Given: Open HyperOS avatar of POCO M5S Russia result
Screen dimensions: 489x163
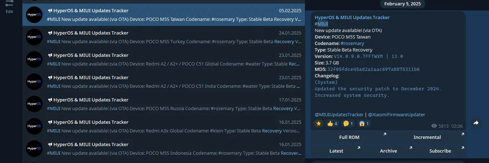Looking at the screenshot, I should click(x=35, y=104).
